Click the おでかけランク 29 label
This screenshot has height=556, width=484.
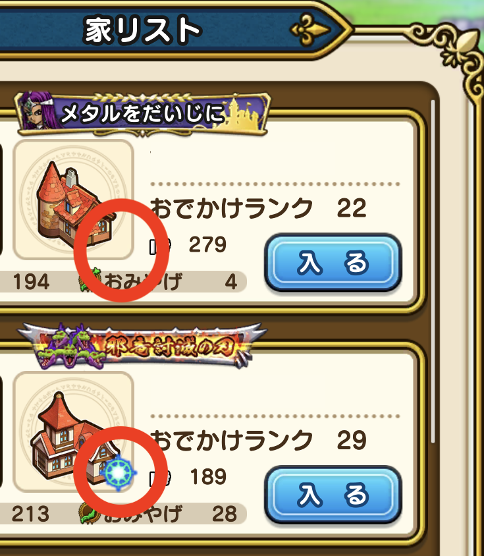[x=259, y=440]
